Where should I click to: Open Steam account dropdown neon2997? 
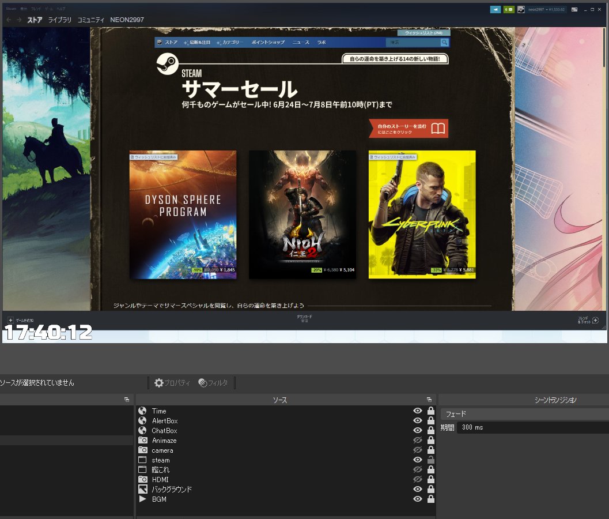pyautogui.click(x=546, y=9)
